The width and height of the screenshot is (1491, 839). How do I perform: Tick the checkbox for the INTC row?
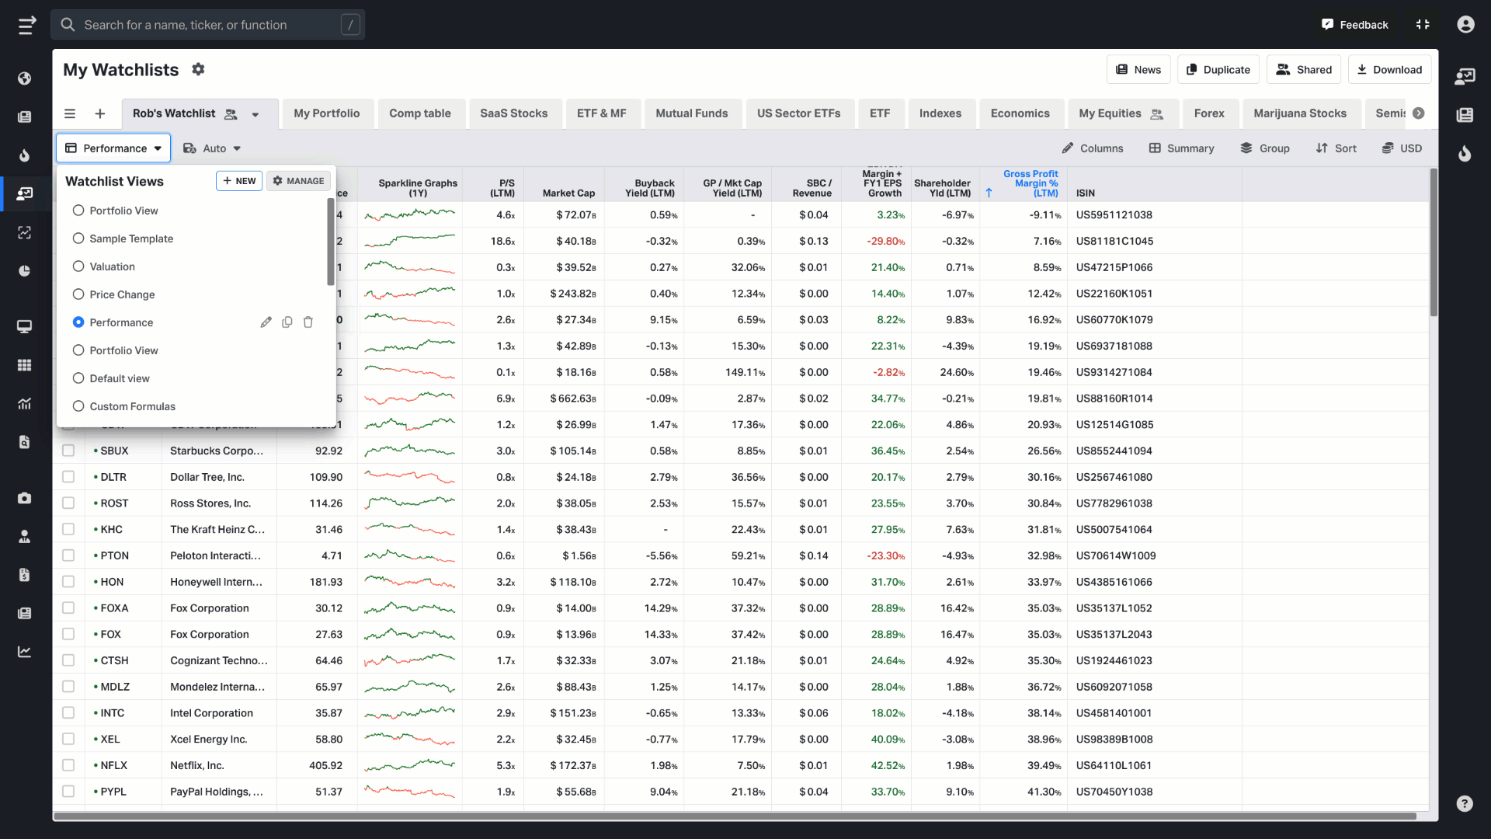pos(68,713)
